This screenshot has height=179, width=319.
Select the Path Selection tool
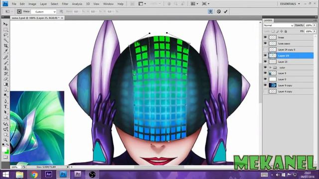[5, 112]
